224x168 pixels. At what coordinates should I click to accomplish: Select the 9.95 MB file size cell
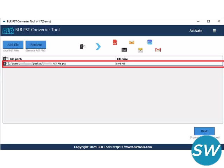(x=120, y=64)
